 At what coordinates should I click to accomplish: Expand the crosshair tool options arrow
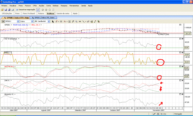(x=59, y=22)
